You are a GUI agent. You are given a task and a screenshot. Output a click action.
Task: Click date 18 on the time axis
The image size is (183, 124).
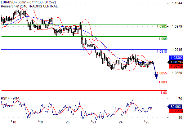(14, 122)
